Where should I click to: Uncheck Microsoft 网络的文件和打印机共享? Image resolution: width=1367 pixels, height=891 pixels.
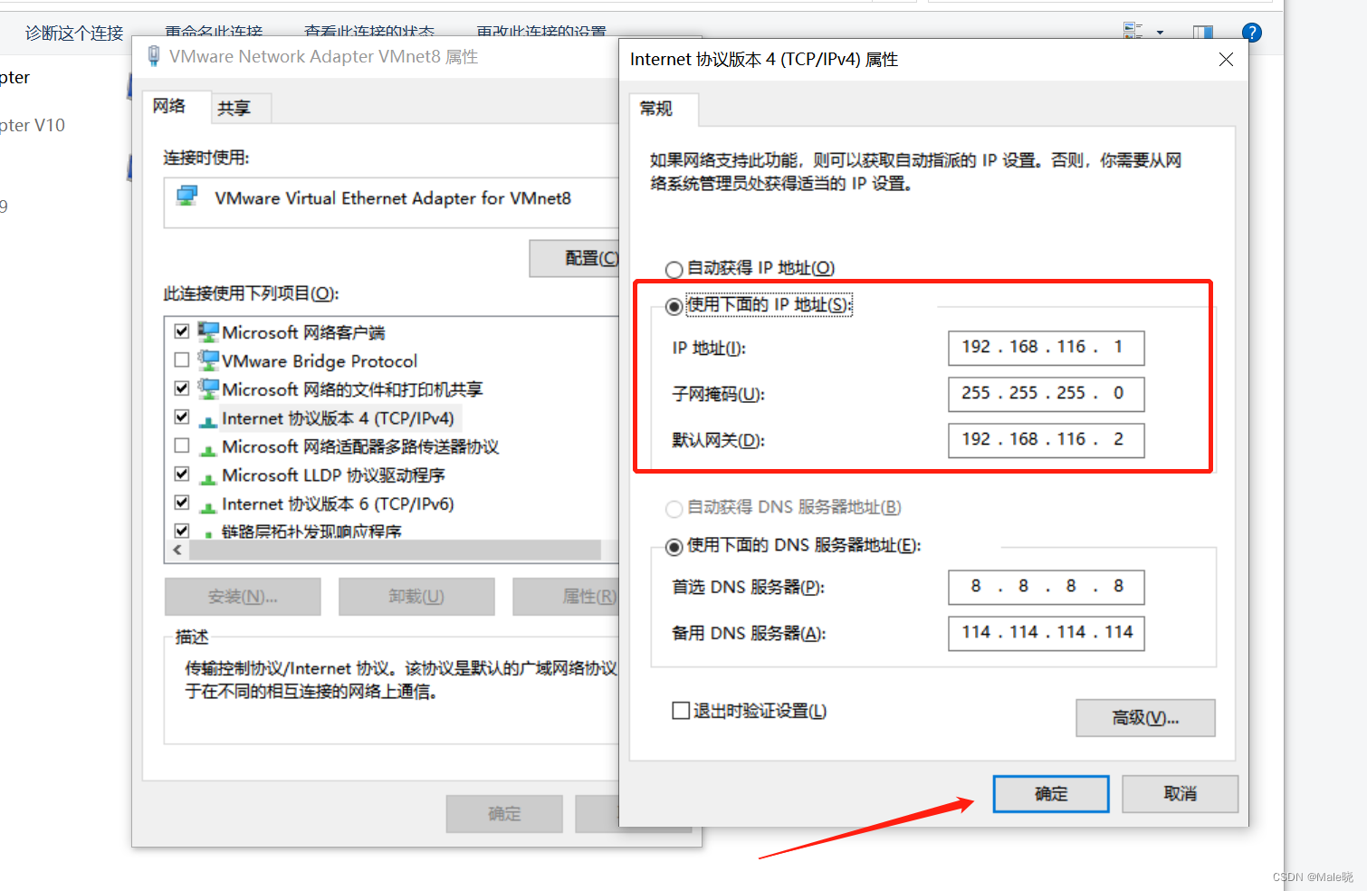coord(182,388)
